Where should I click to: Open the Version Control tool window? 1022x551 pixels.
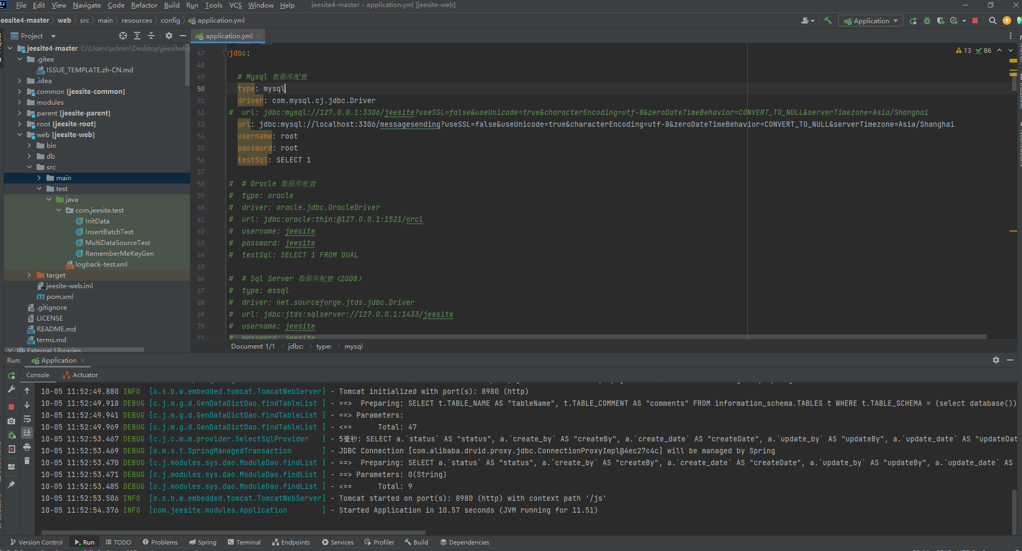[x=36, y=542]
